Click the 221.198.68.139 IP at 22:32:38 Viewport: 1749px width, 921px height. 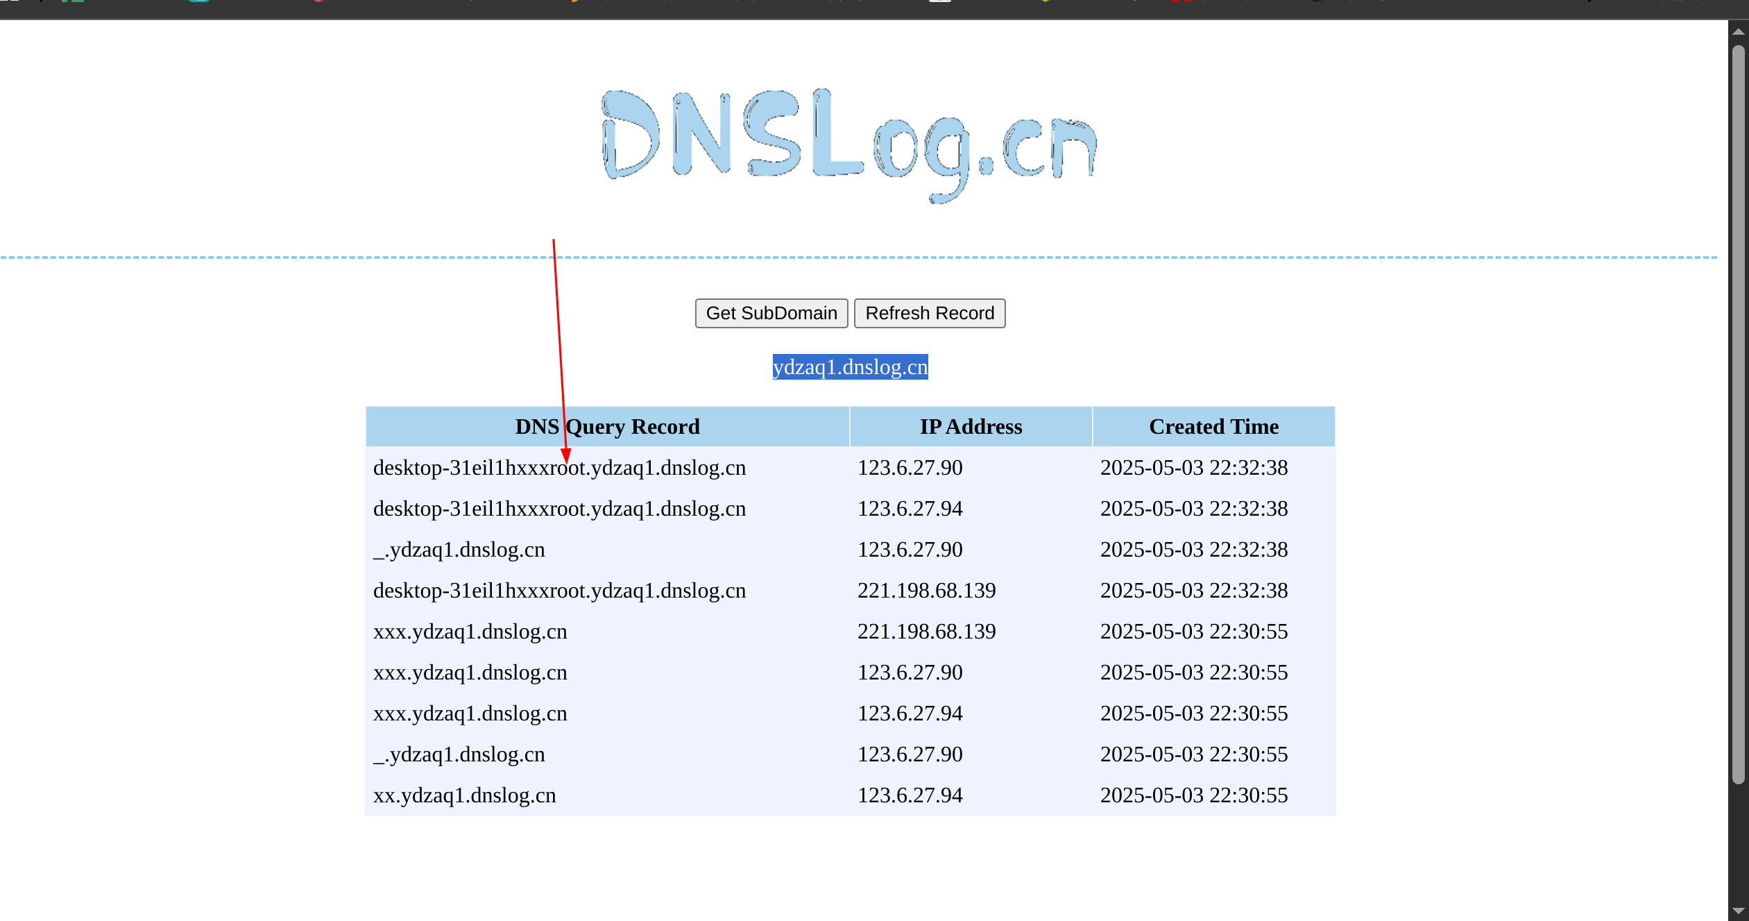point(926,591)
